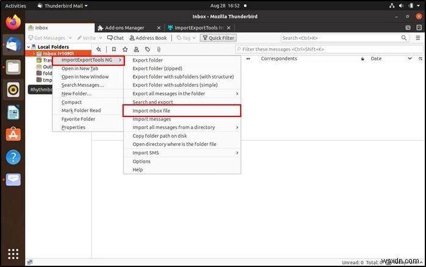Filter messages with attachments
This screenshot has height=267, width=426.
158,49
